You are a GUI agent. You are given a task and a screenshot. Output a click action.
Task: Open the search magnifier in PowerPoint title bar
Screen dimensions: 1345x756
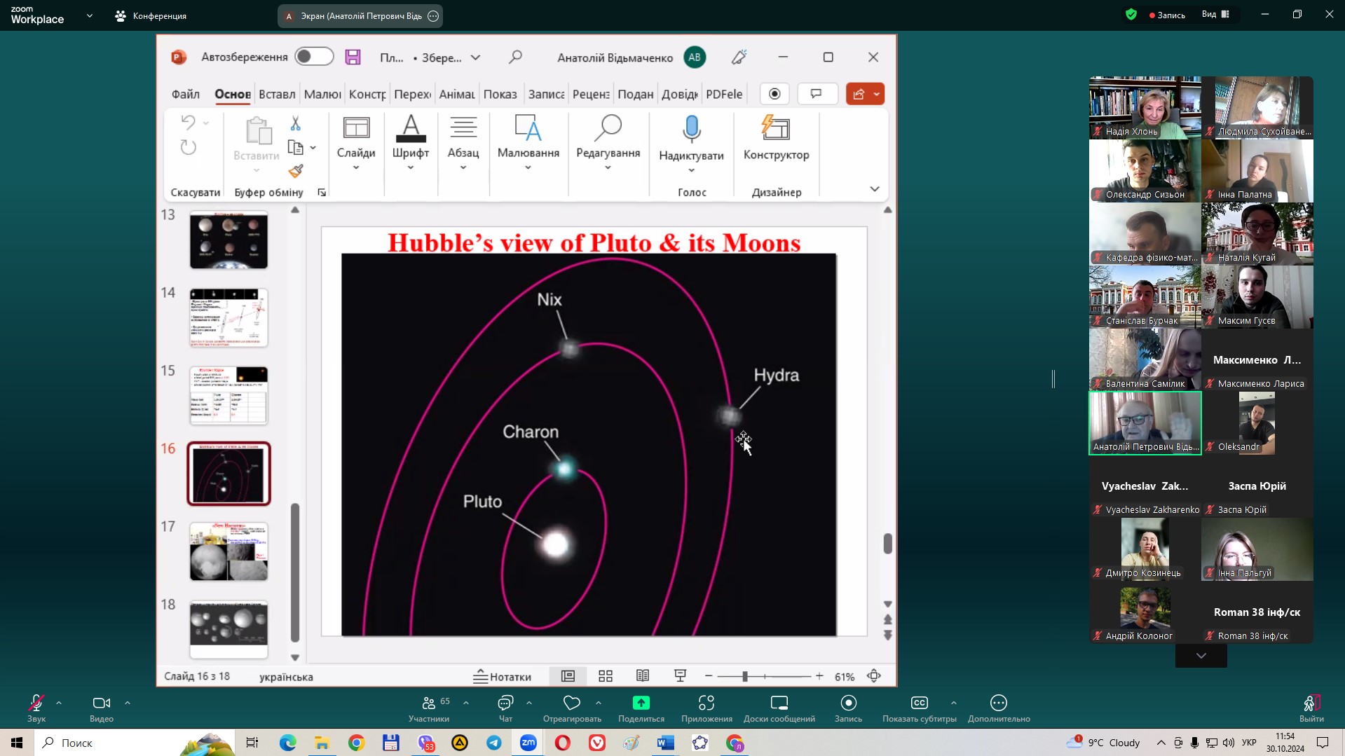[515, 57]
